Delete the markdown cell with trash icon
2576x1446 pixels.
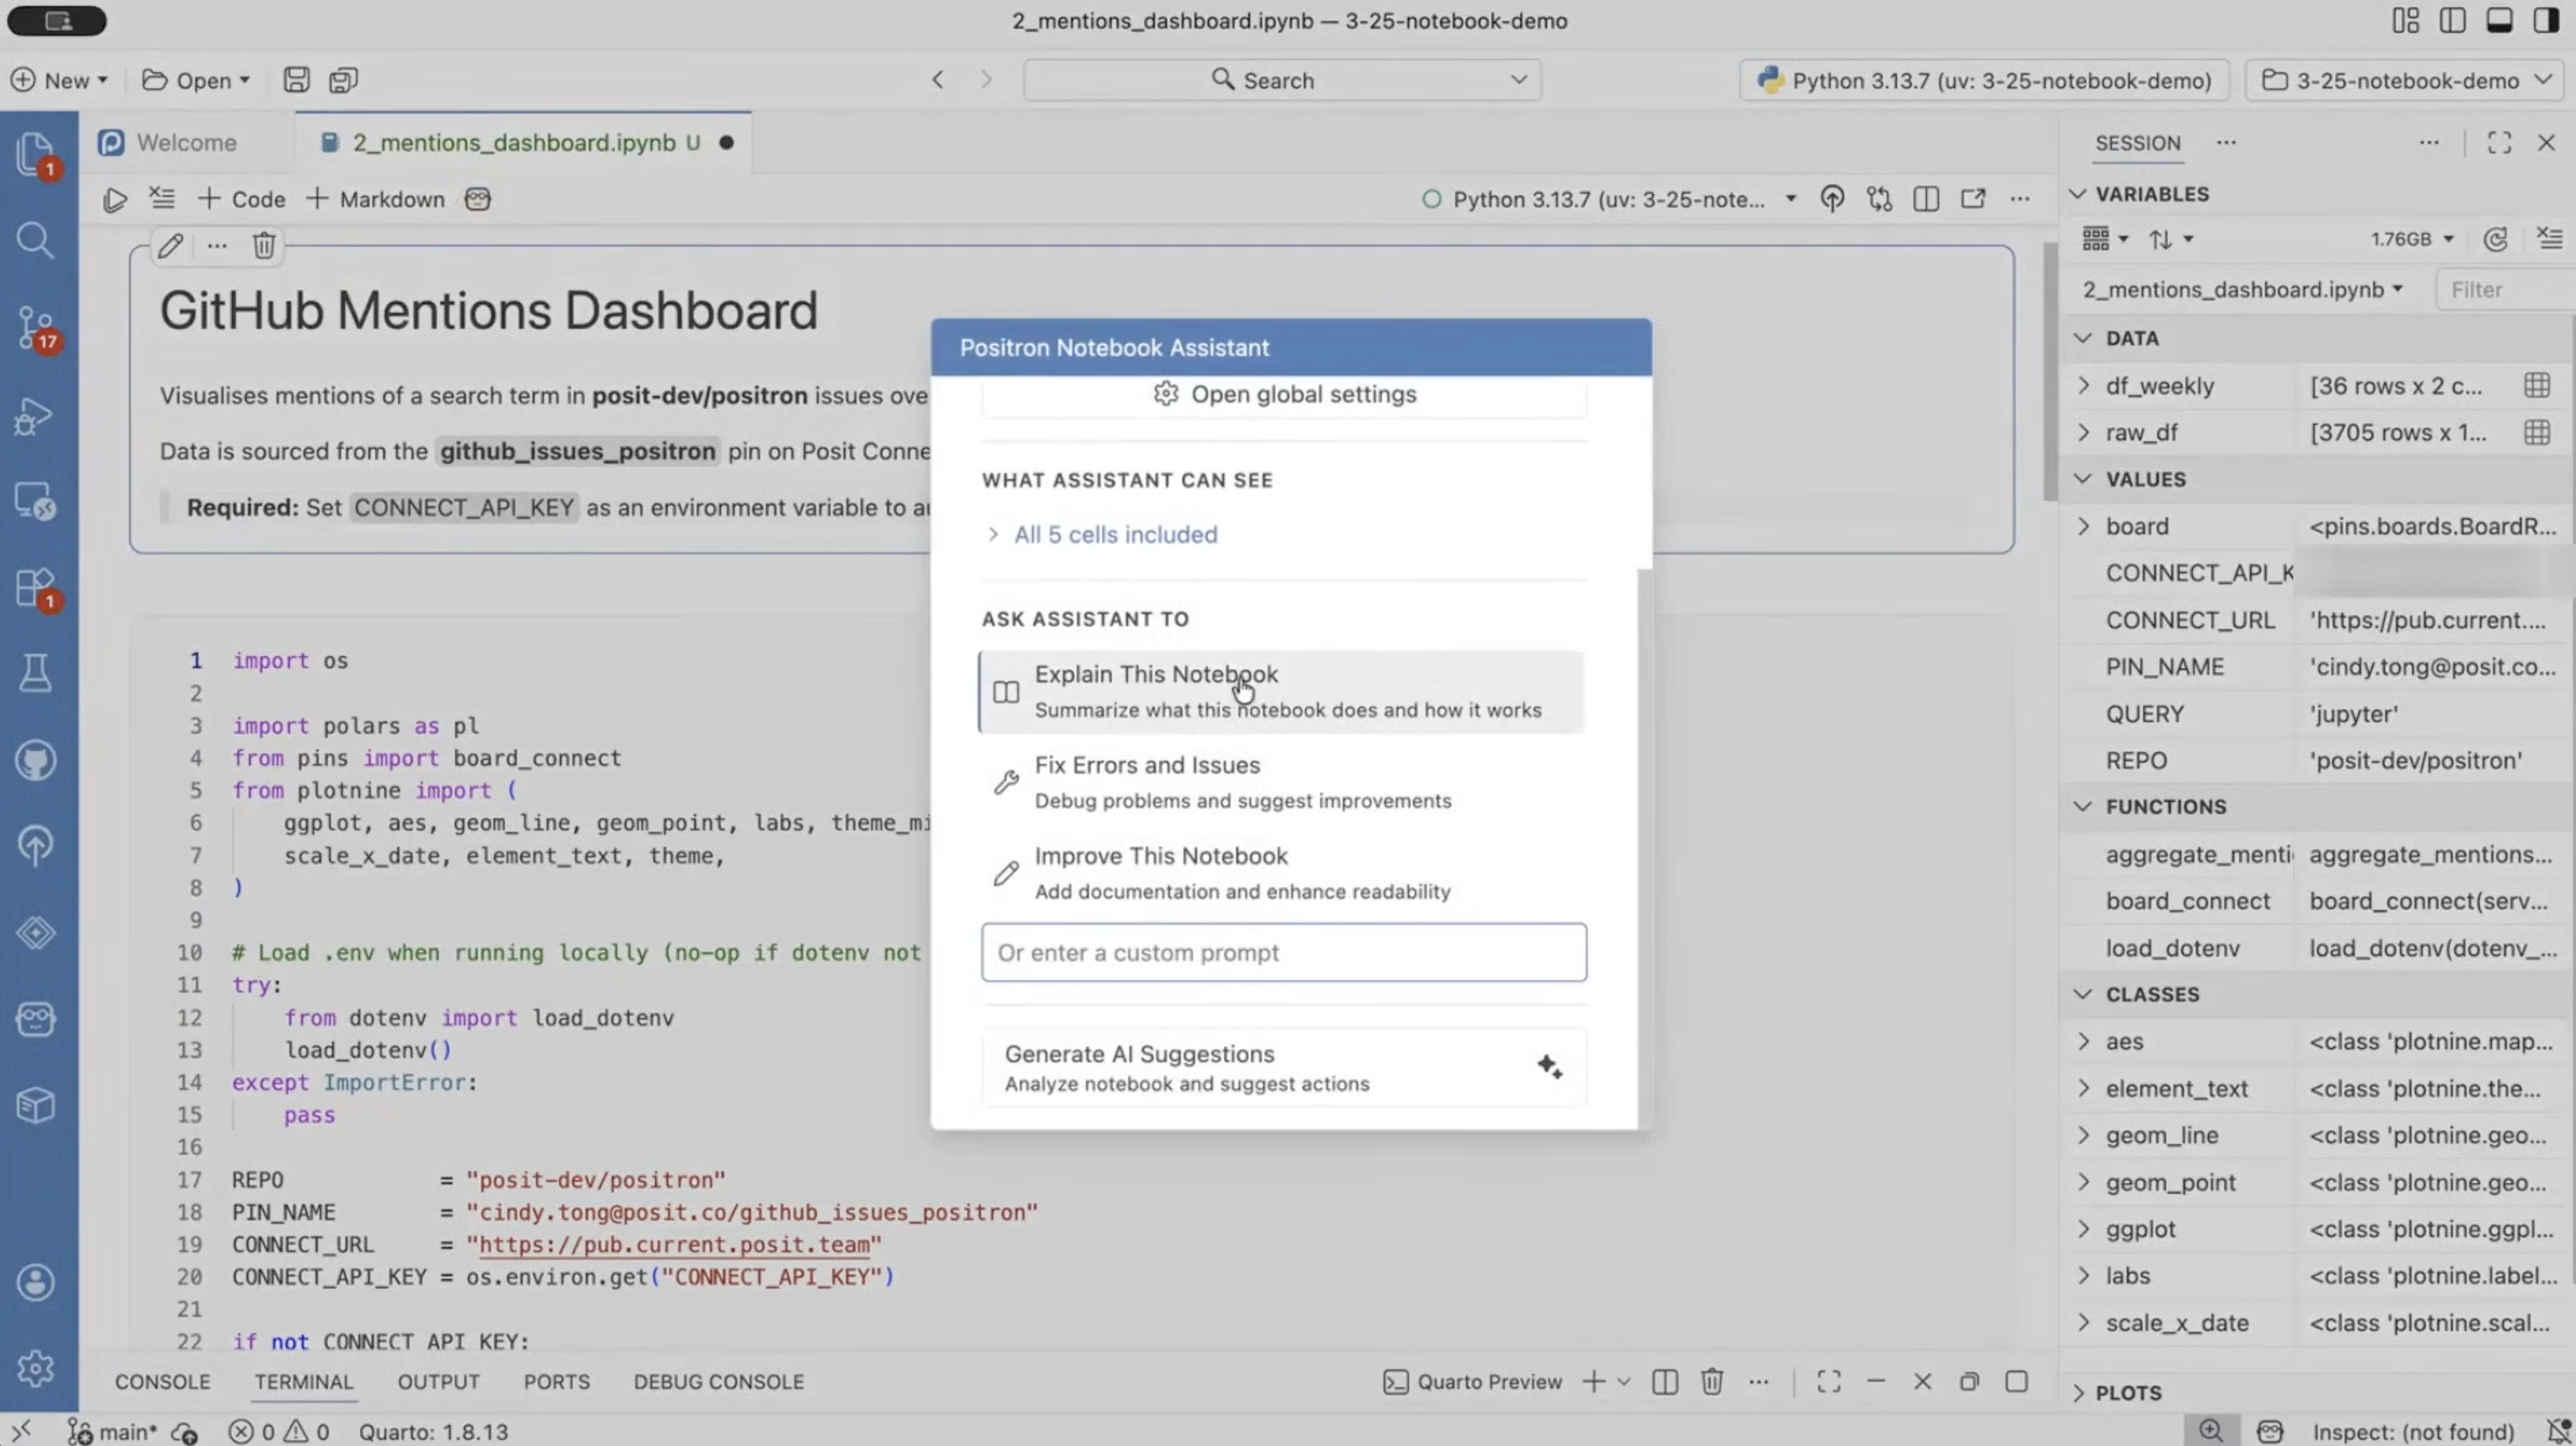click(264, 245)
